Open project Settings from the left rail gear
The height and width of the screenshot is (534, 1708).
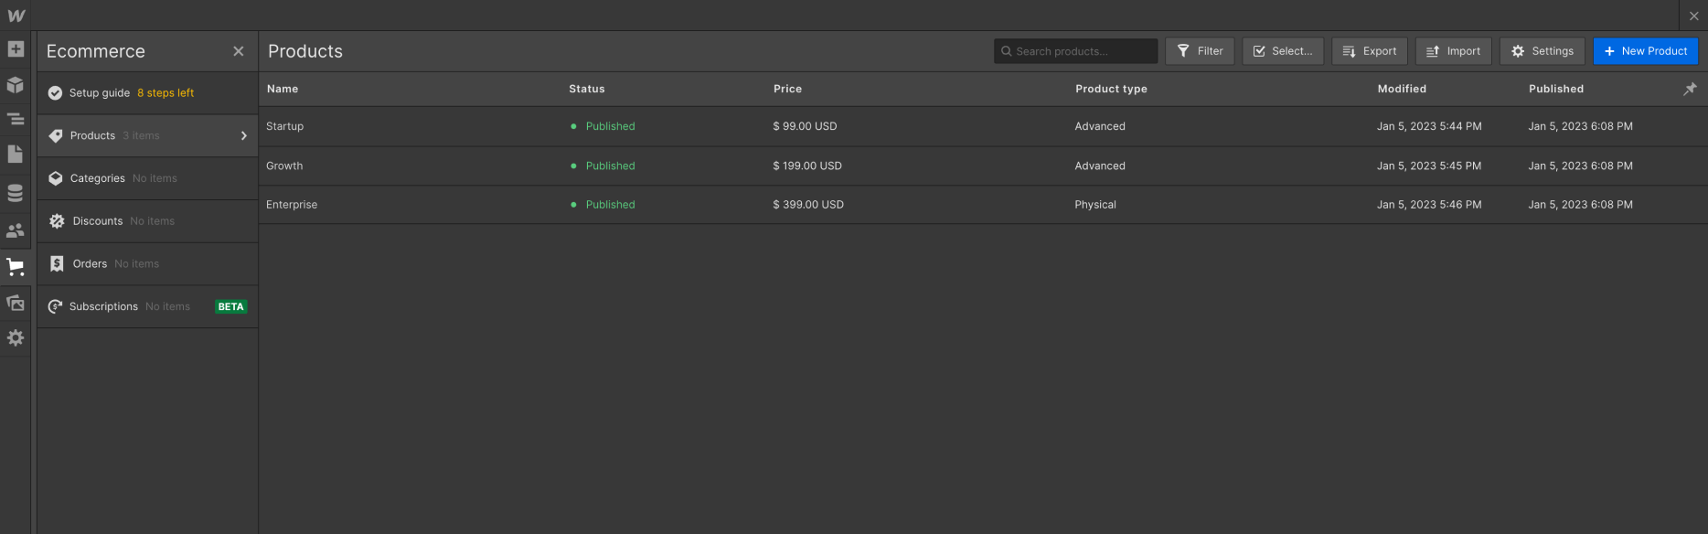coord(16,337)
